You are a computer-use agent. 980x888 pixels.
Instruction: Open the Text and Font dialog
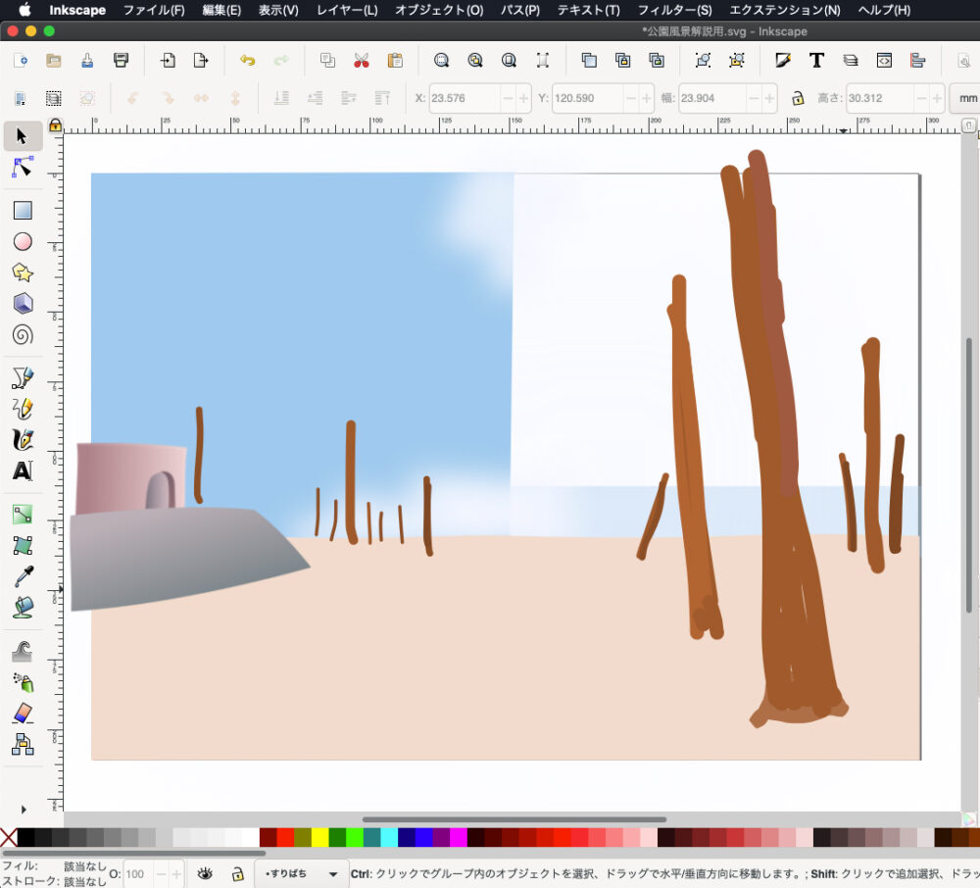tap(816, 61)
